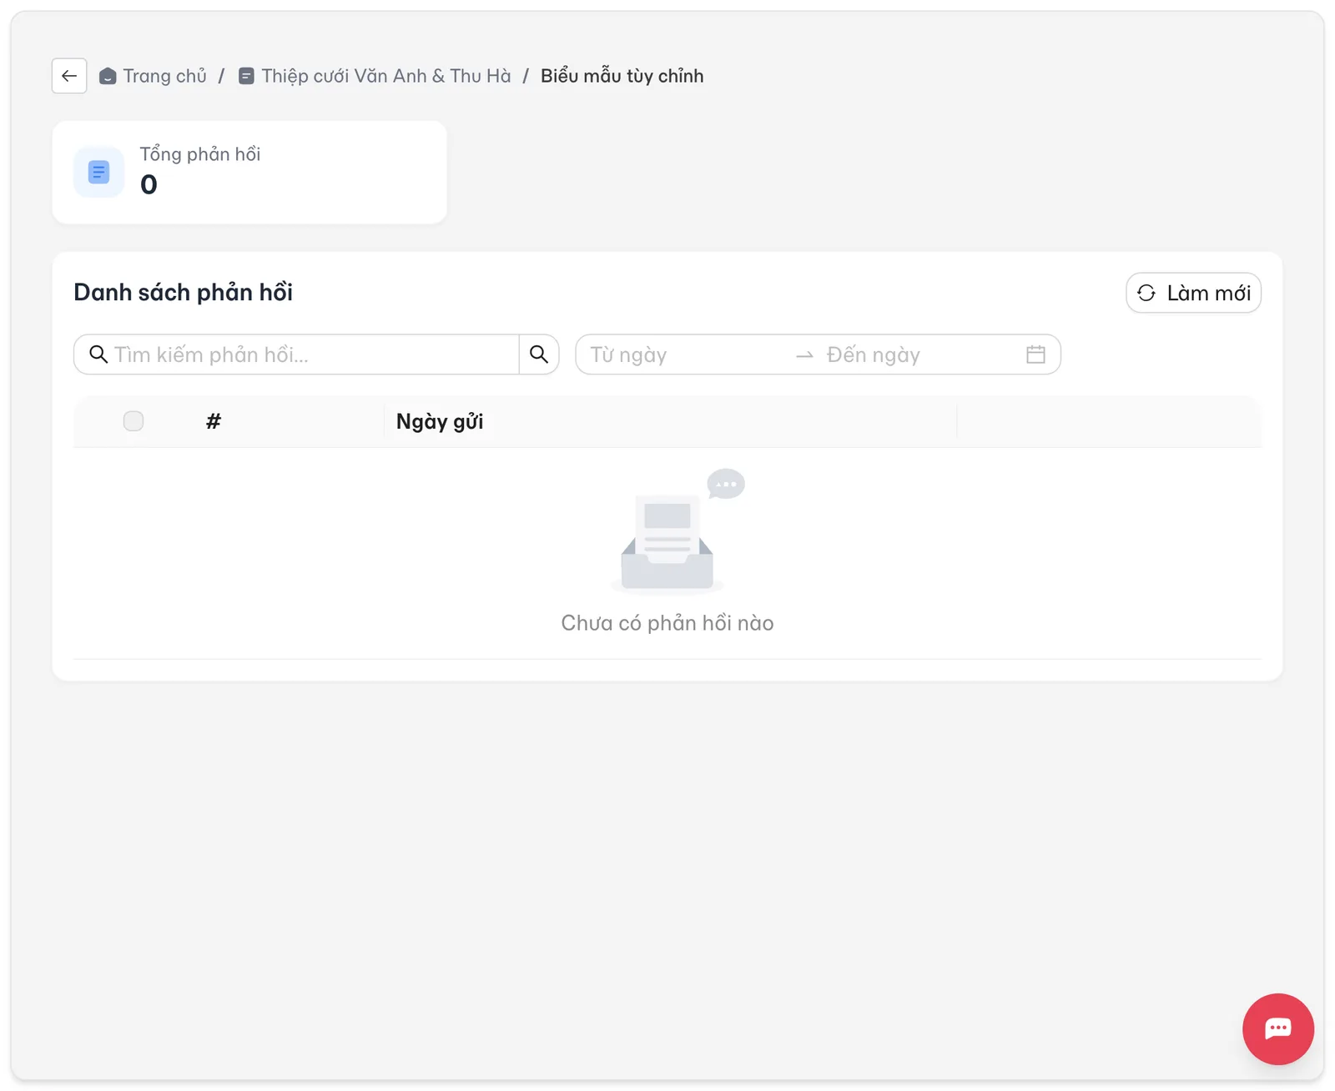Toggle the select-all checkbox in table header
The image size is (1335, 1091).
[x=133, y=421]
